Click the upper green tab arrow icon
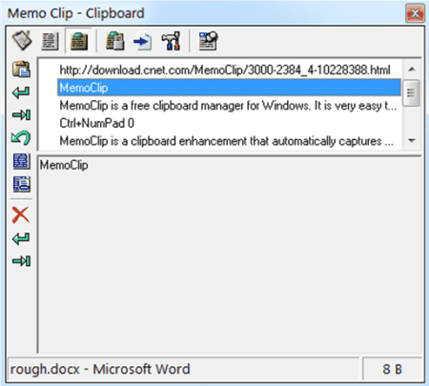 point(21,114)
